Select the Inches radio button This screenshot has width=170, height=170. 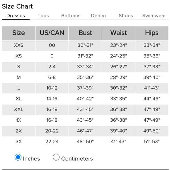pos(18,157)
